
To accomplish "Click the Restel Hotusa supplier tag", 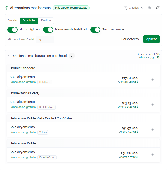I will pos(47,107).
